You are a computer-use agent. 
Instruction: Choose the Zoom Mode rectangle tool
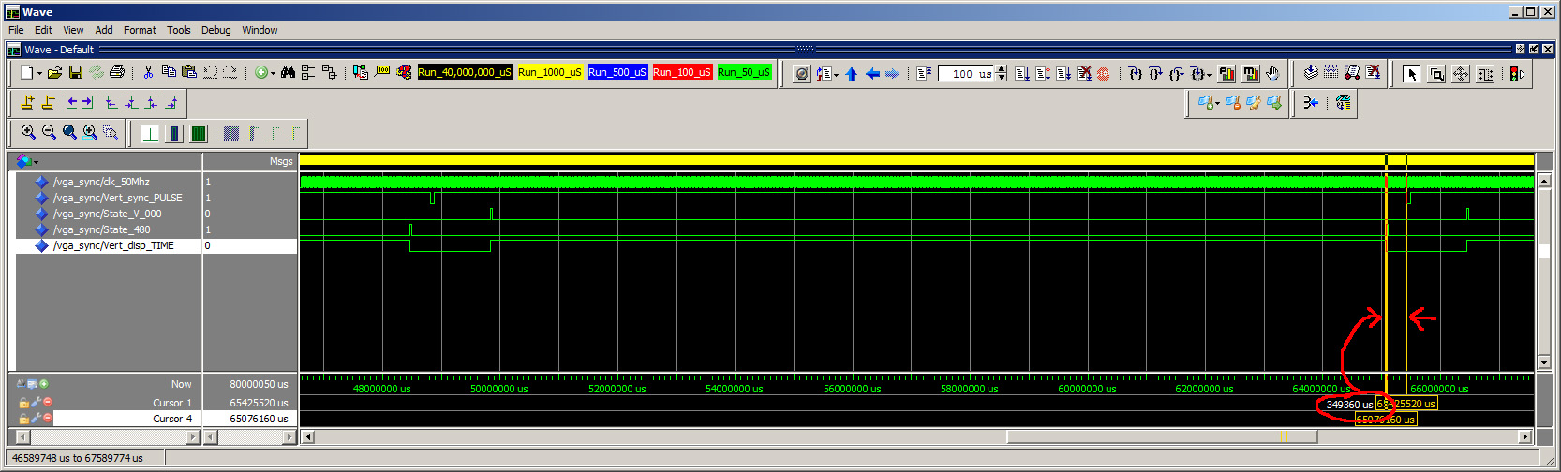(1436, 74)
